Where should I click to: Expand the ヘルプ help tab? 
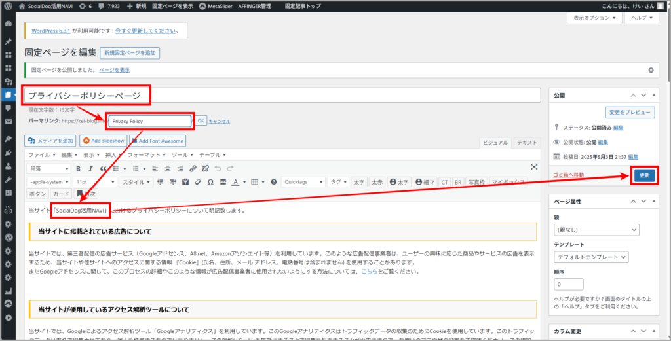click(x=642, y=18)
